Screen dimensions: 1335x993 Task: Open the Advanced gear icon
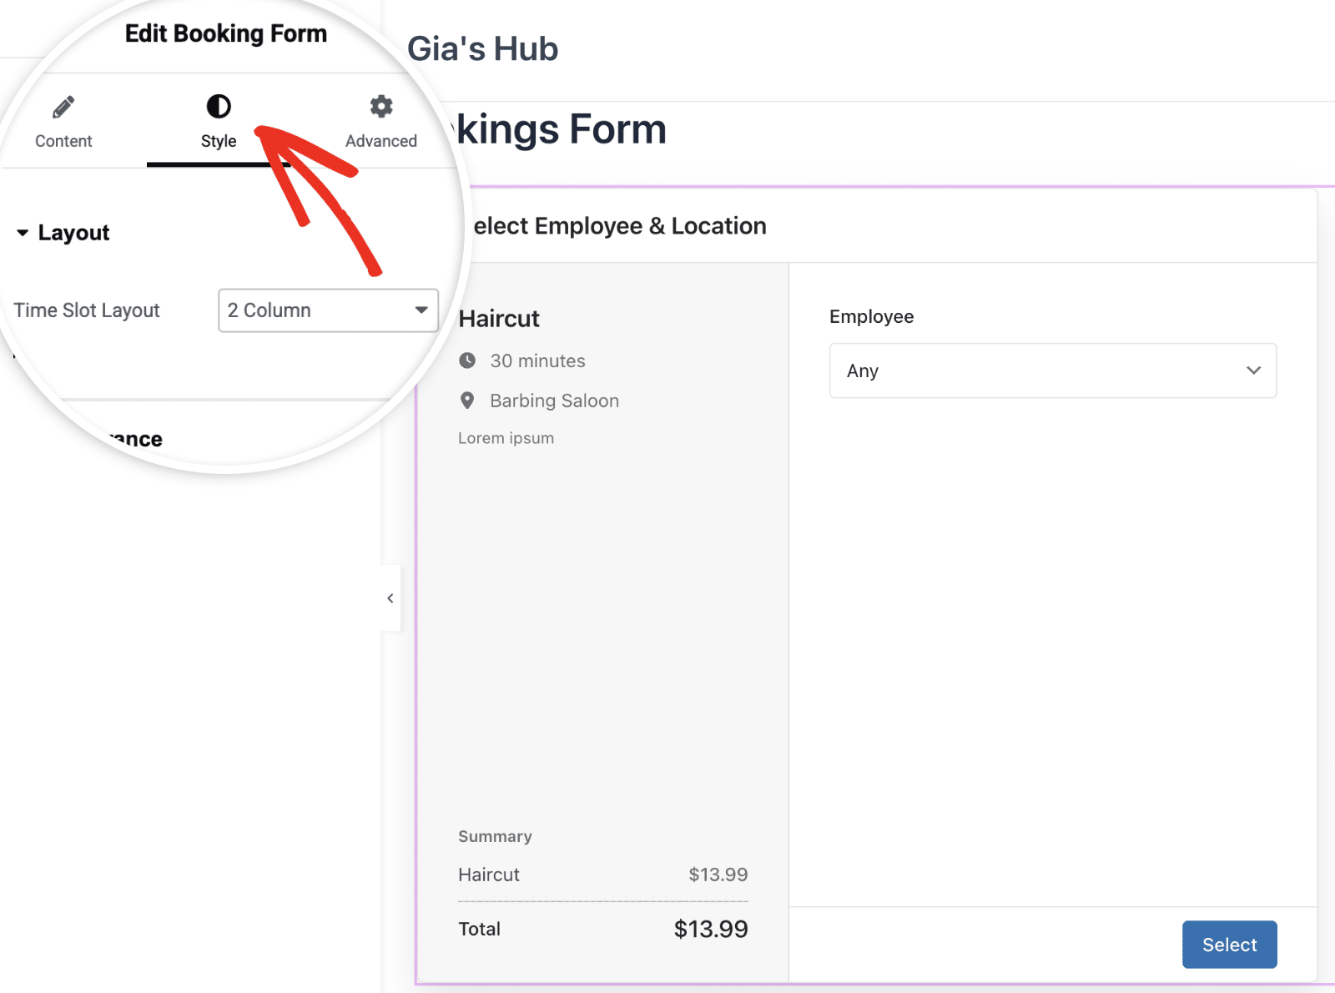pyautogui.click(x=380, y=106)
